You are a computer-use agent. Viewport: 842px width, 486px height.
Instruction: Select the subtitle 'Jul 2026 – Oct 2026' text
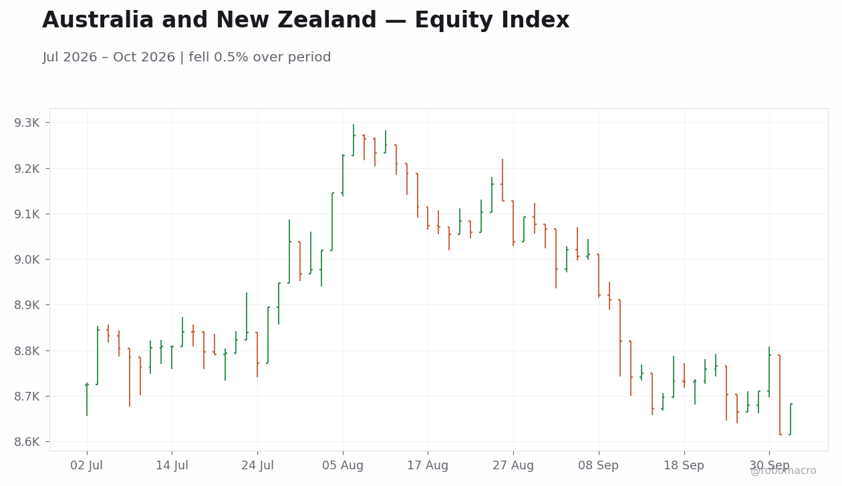coord(108,57)
